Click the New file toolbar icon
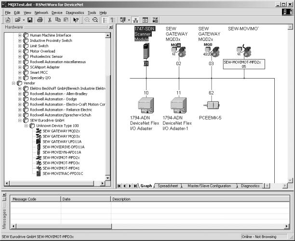Viewport: 295px width, 241px height. [x=8, y=20]
